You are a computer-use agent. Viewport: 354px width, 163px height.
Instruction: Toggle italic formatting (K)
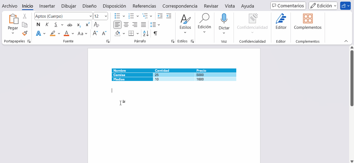[47, 25]
